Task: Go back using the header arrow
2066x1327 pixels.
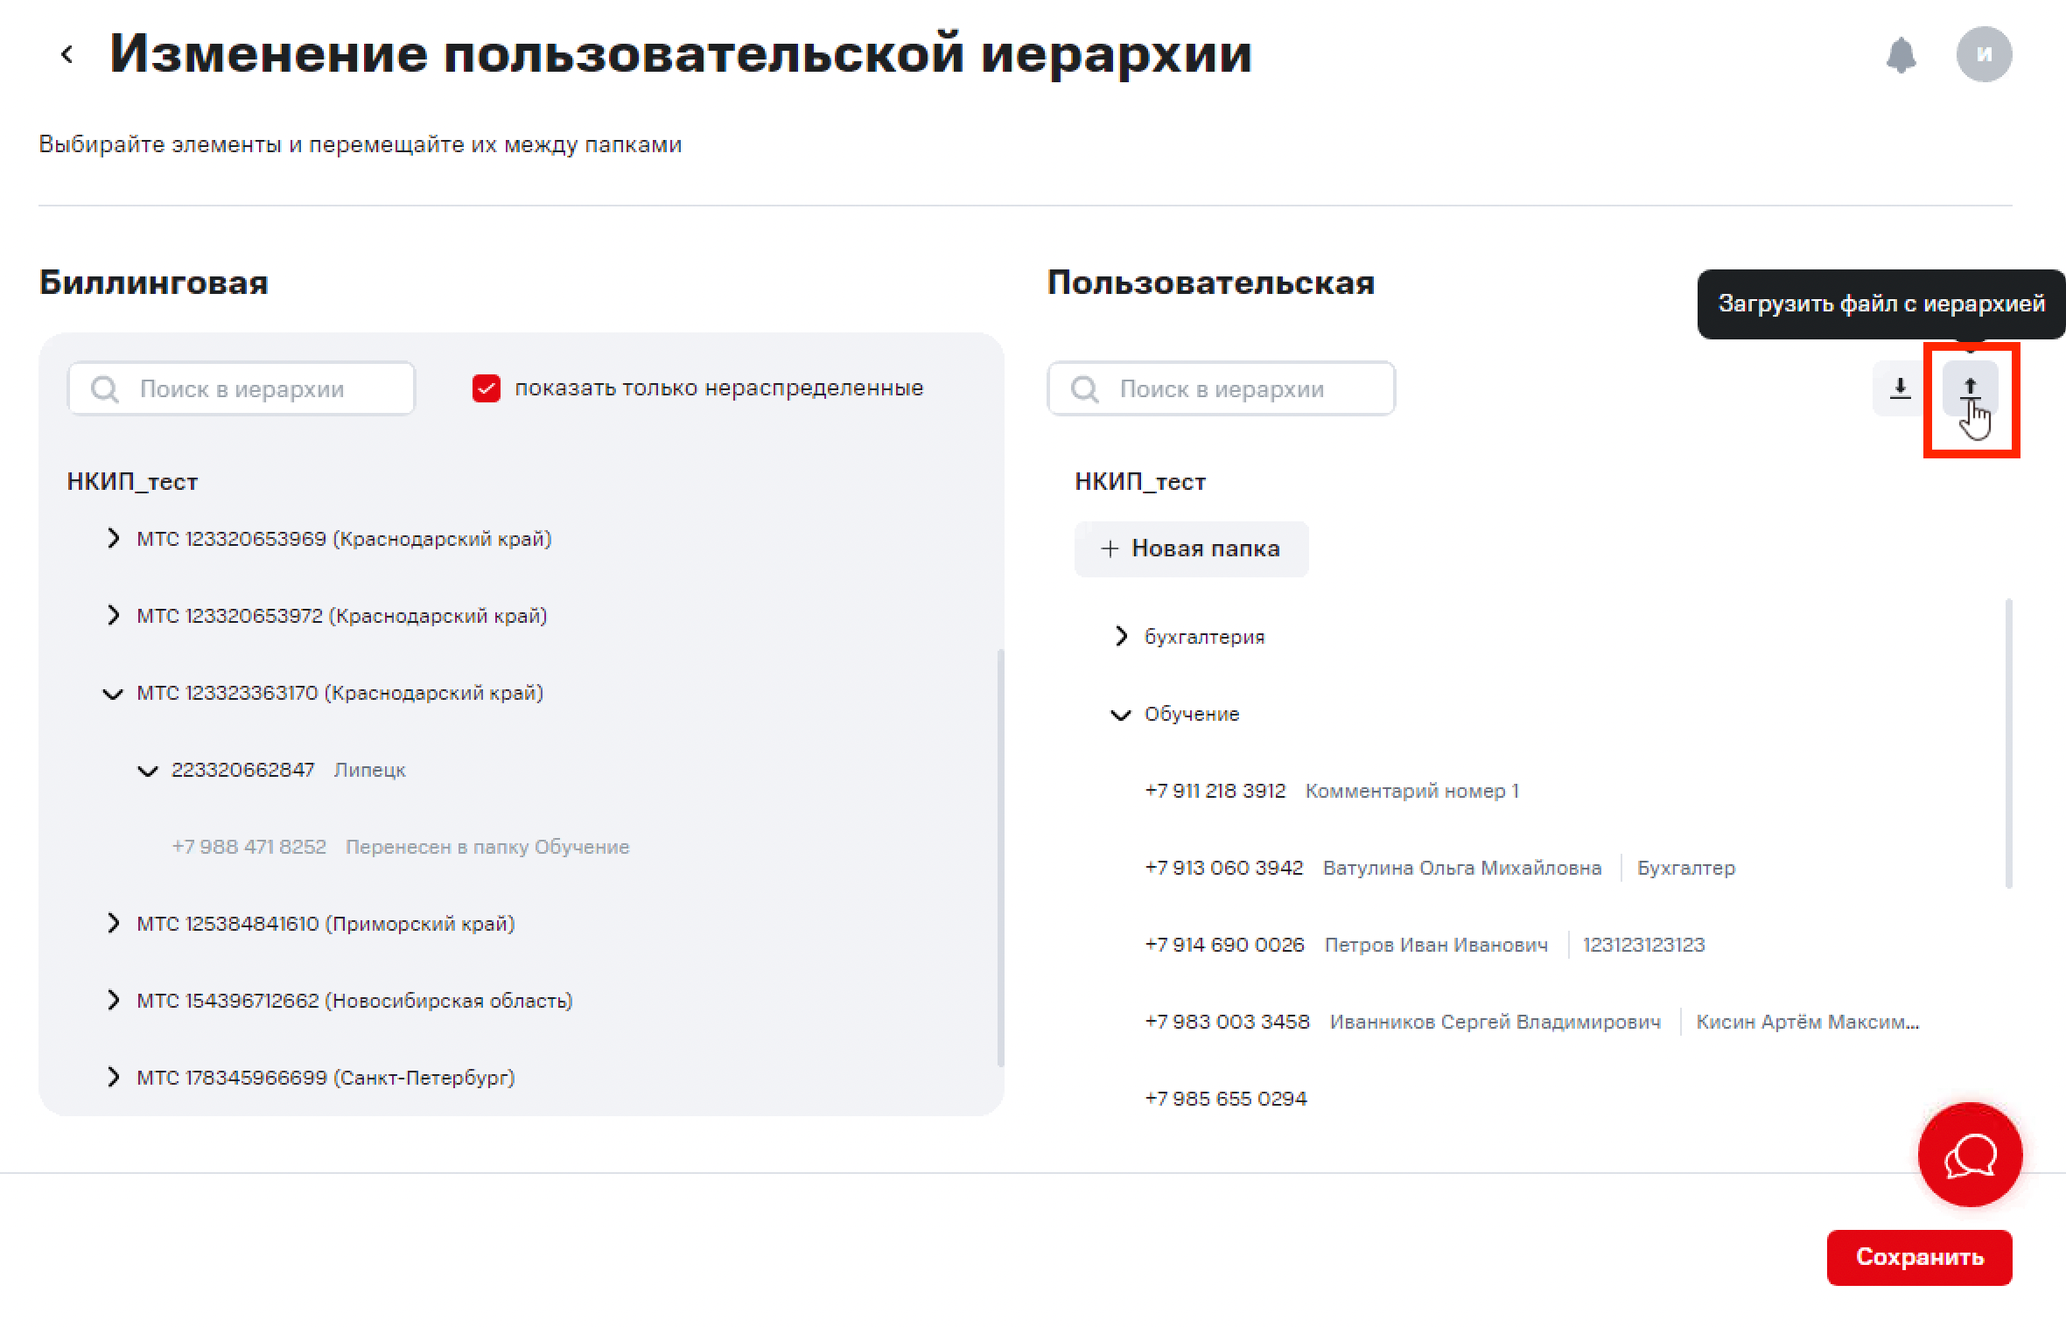Action: 67,54
